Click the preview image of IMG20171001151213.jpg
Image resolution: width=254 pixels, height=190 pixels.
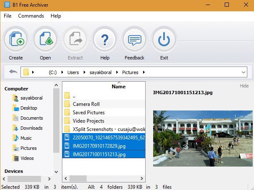pyautogui.click(x=203, y=139)
